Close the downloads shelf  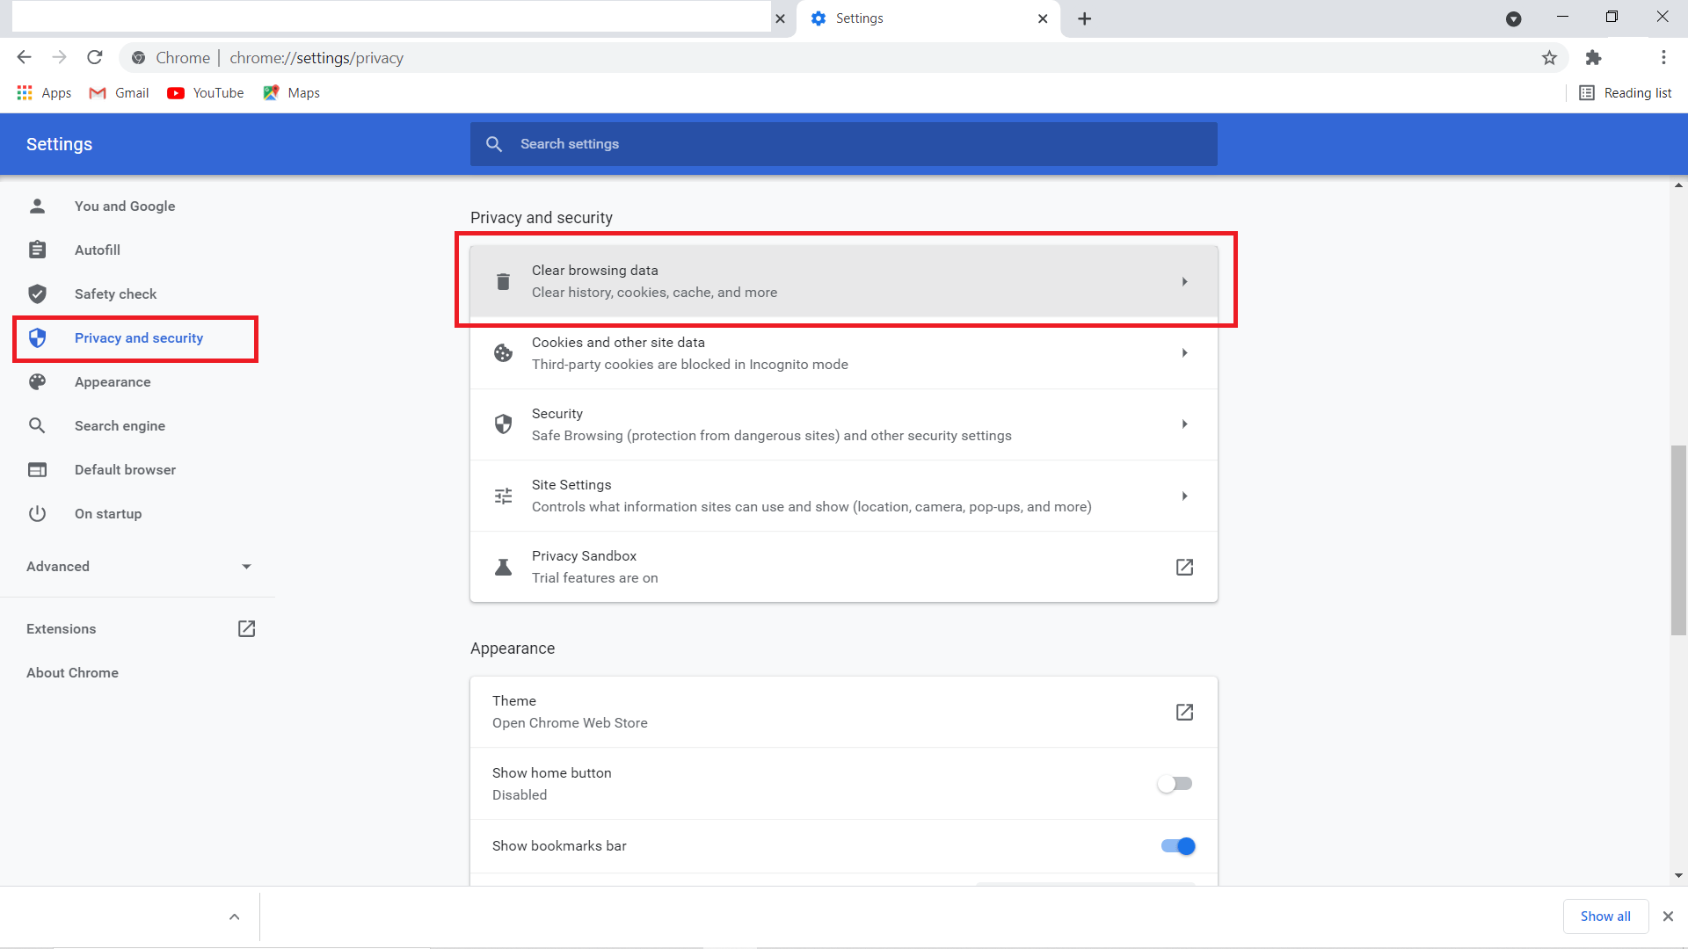point(1668,916)
